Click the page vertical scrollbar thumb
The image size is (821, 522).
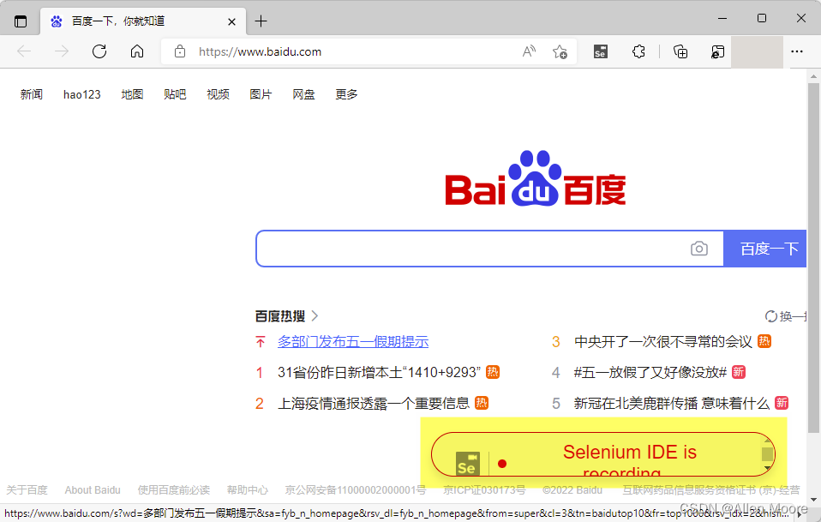813,256
